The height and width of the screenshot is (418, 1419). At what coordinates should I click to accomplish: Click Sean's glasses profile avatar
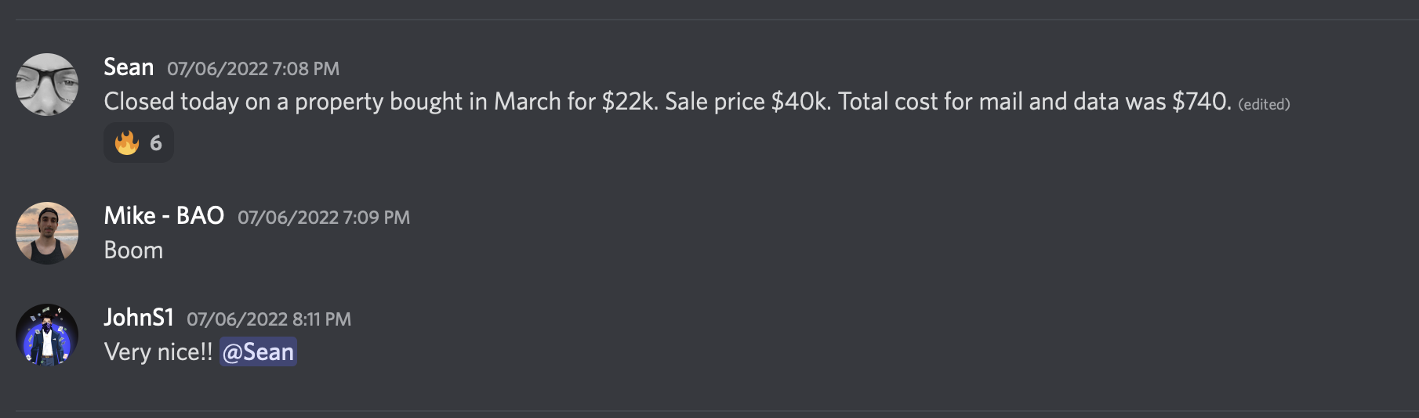click(x=47, y=85)
